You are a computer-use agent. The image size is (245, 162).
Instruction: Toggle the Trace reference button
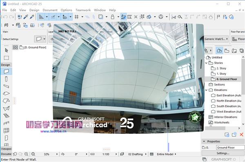(100, 17)
